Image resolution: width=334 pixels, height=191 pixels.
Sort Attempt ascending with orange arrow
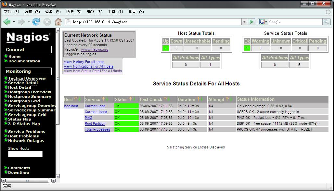227,99
